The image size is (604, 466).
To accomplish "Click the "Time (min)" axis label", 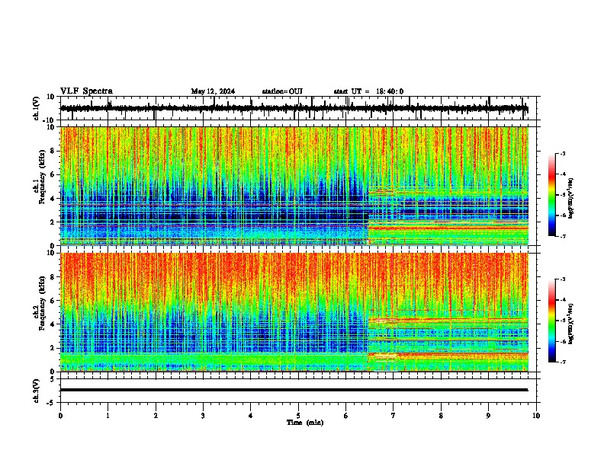I will pos(305,423).
